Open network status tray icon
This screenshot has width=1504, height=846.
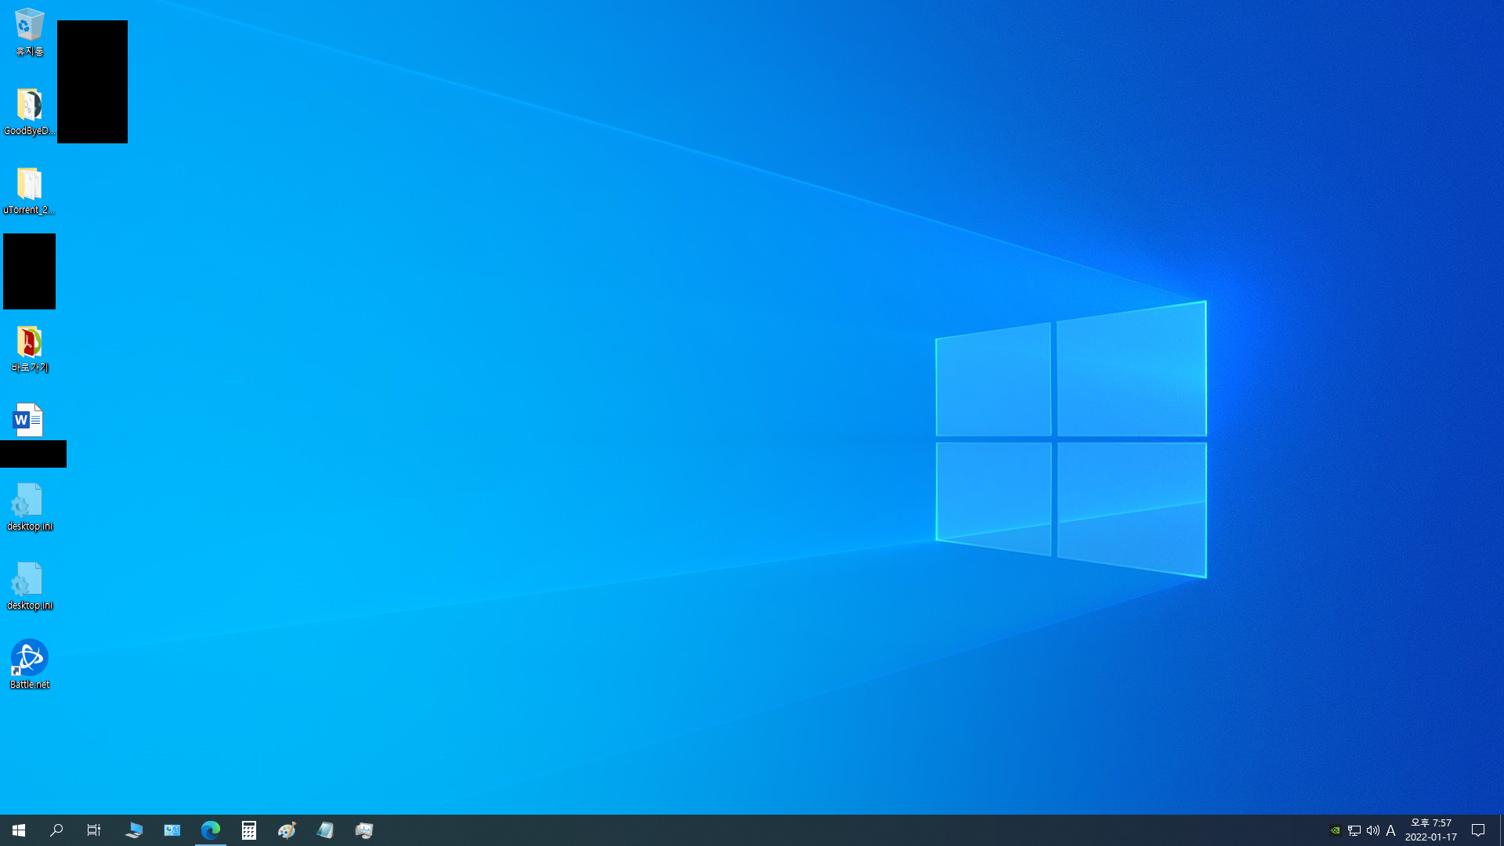pos(1354,831)
